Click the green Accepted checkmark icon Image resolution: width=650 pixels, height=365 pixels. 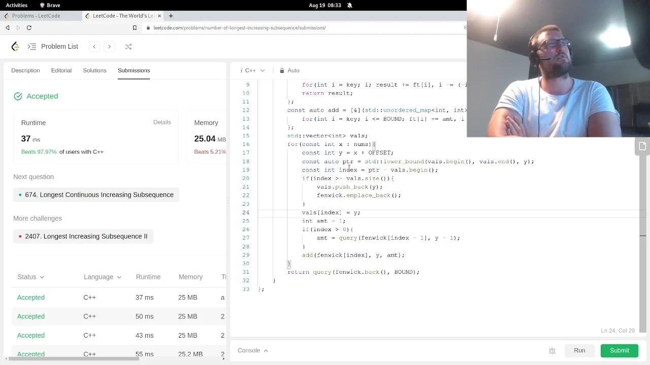point(18,96)
